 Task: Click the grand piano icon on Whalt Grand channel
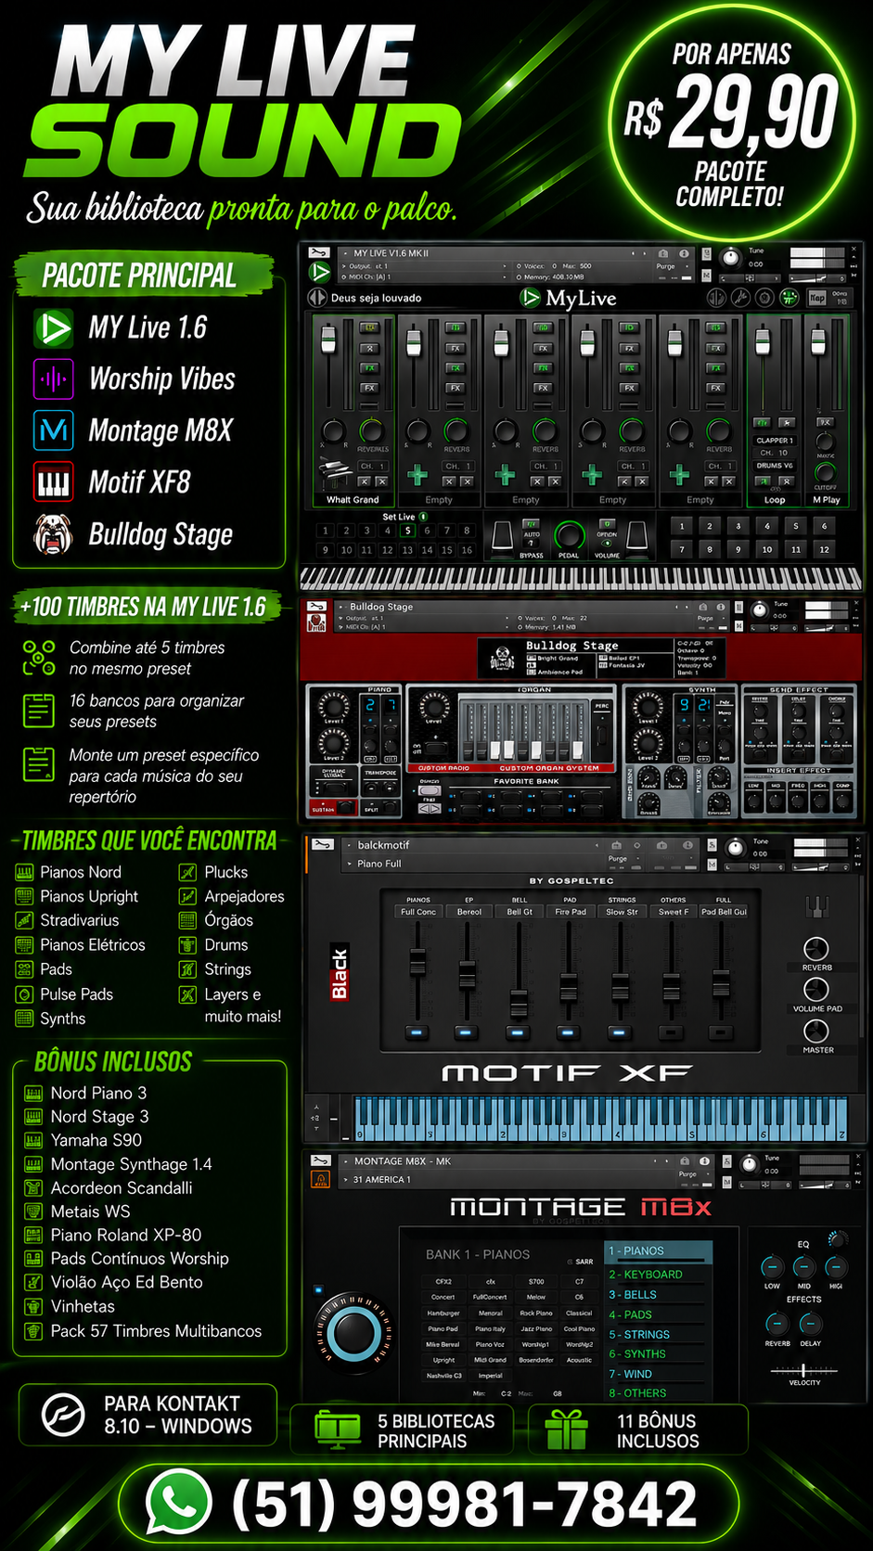335,474
